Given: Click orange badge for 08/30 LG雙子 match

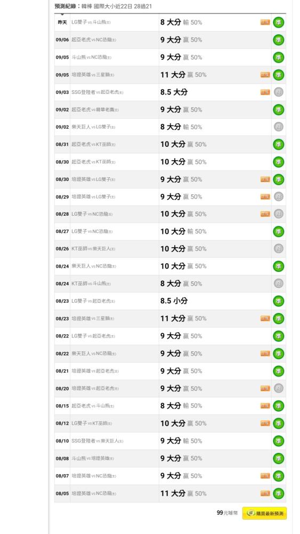Looking at the screenshot, I should pos(265,179).
